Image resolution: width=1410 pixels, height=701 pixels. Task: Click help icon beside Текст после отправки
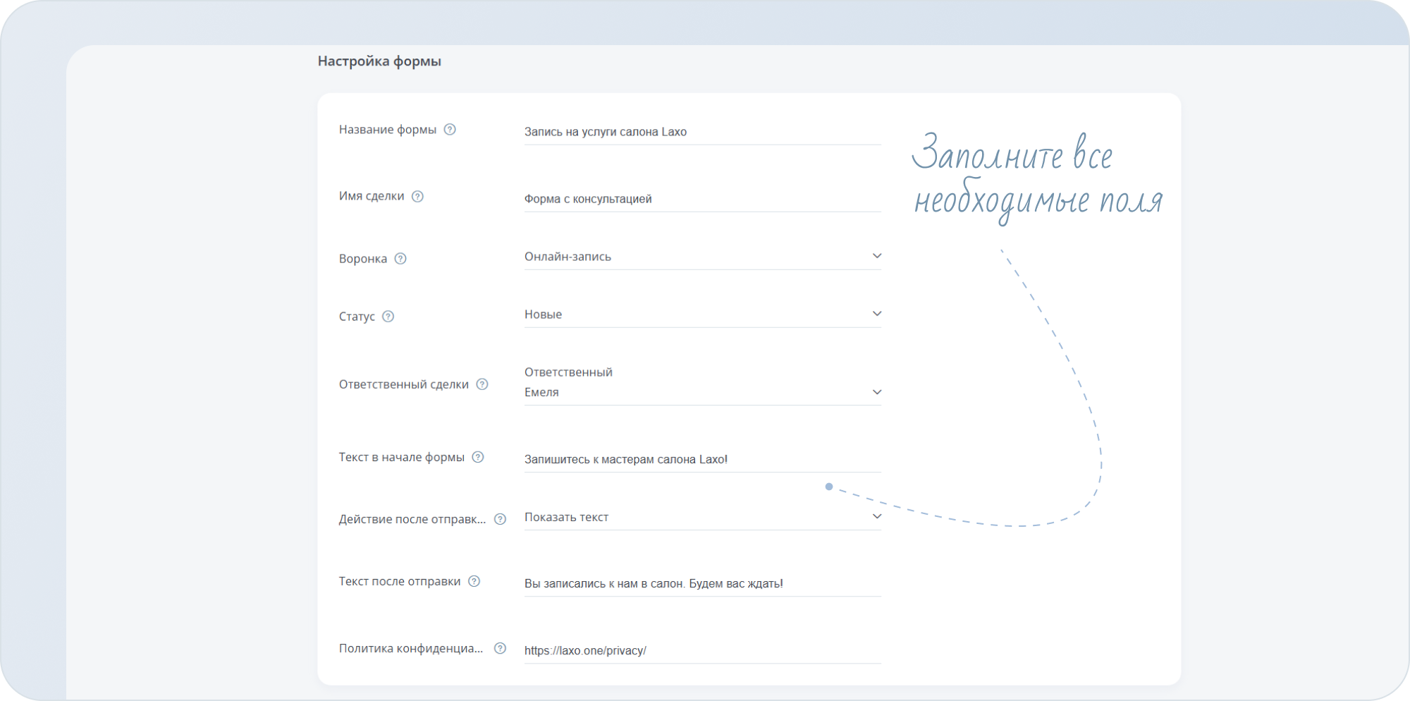pos(474,581)
